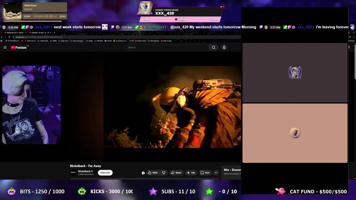Viewport: 356px width, 200px height.
Task: Click the Getchoo song title
Action: [30, 5]
